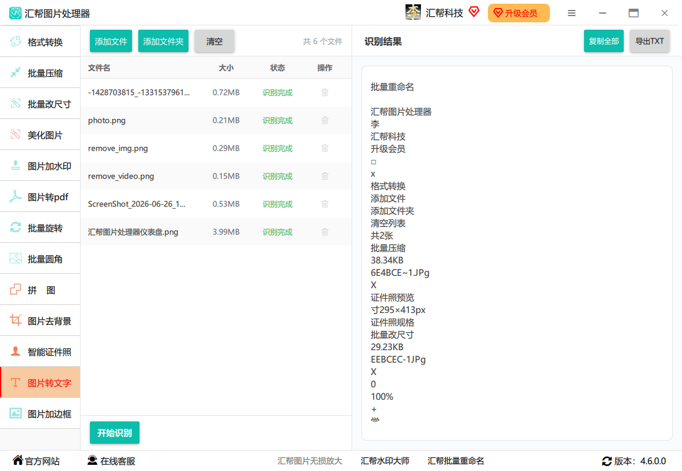682x471 pixels.
Task: Click the 共 6 个文件 counter
Action: [x=322, y=42]
